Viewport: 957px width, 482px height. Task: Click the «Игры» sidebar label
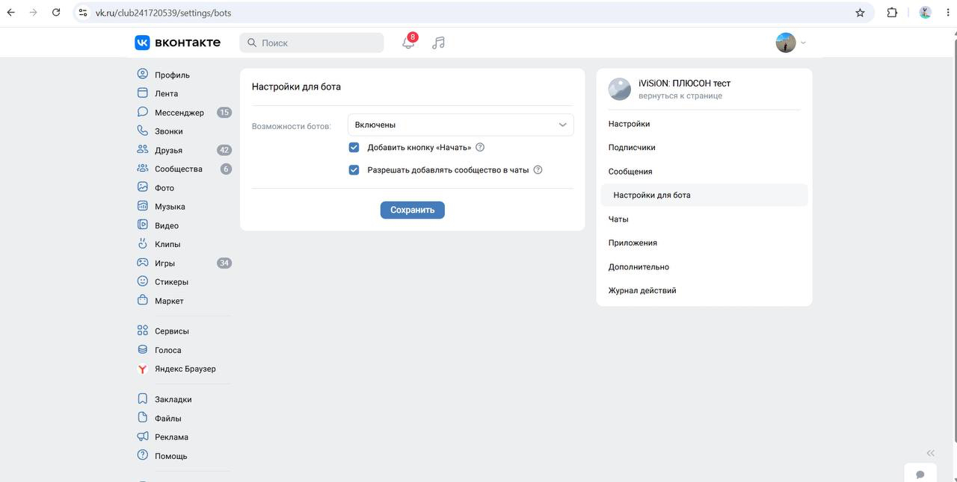[164, 263]
